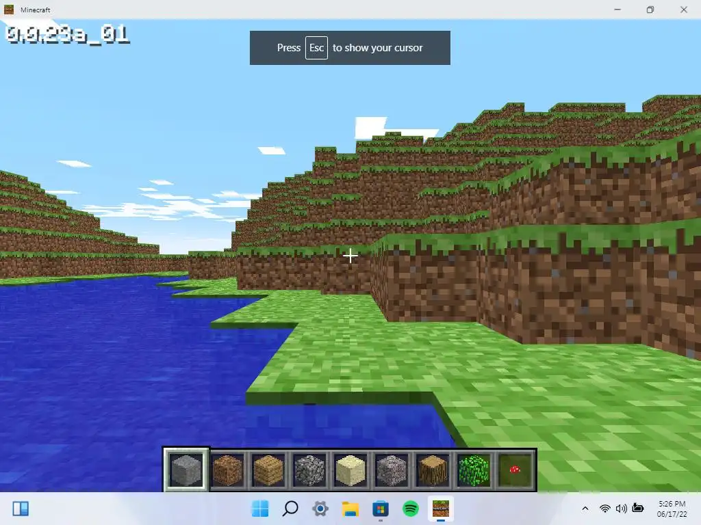The image size is (701, 525).
Task: Open File Explorer from the taskbar
Action: tap(350, 509)
